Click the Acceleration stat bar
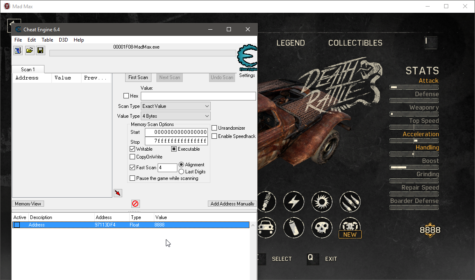This screenshot has width=475, height=280. click(x=414, y=140)
